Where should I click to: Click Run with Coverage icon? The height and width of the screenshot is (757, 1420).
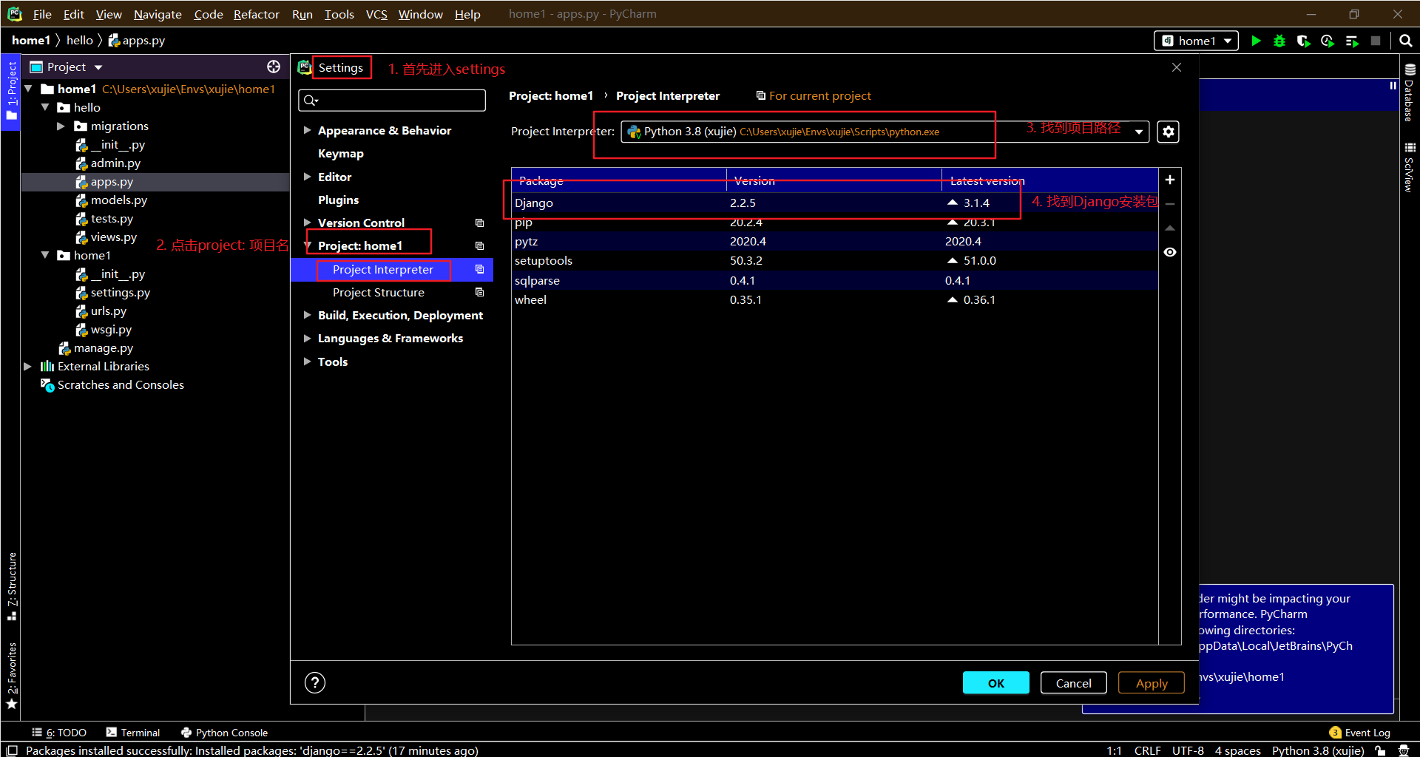tap(1304, 41)
